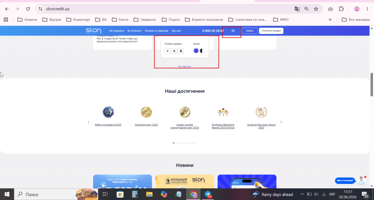The height and width of the screenshot is (200, 374).
Task: Open the Extensions puzzle icon
Action: point(341,9)
